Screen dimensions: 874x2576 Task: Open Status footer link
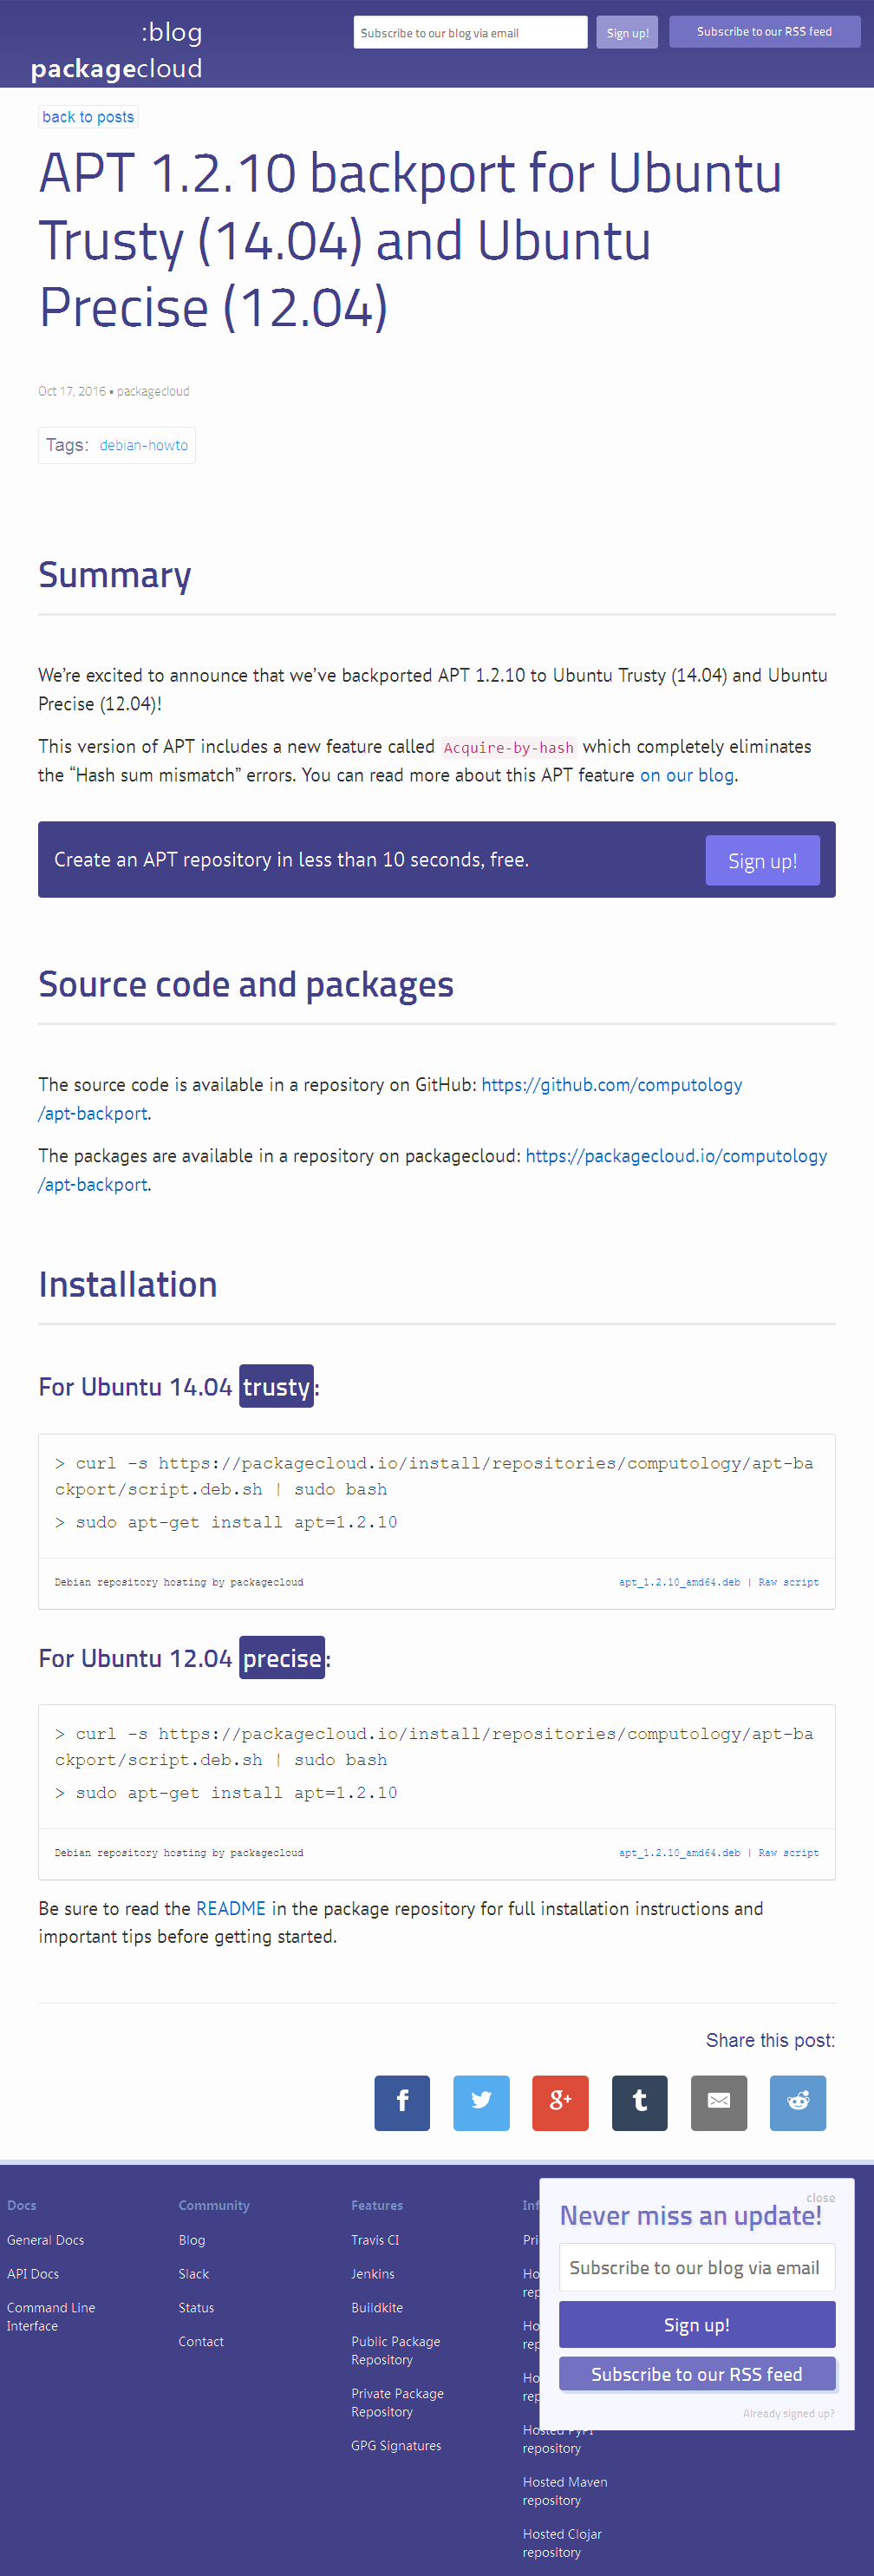tap(196, 2308)
